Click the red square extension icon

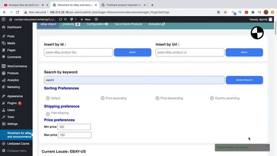(x=246, y=12)
